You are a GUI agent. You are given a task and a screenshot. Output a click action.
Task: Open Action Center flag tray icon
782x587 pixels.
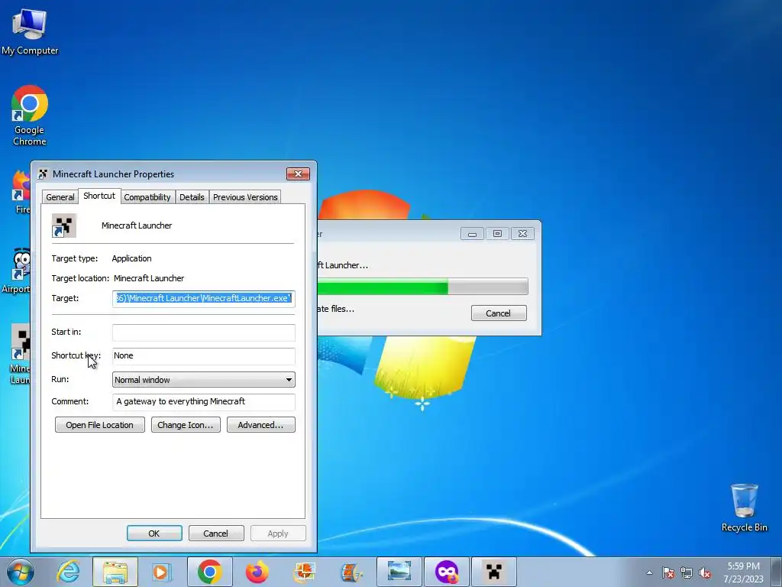667,572
